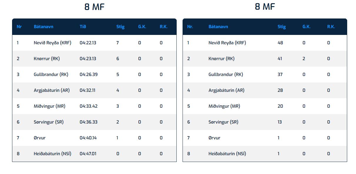Click the Tíð column header
Image resolution: width=356 pixels, height=174 pixels.
(x=83, y=27)
